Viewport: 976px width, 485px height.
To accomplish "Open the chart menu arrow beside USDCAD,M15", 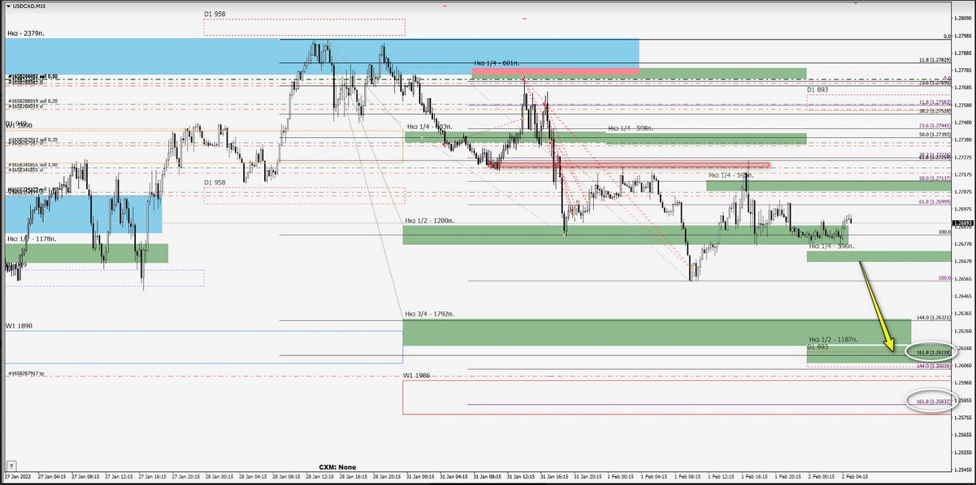I will pos(8,6).
